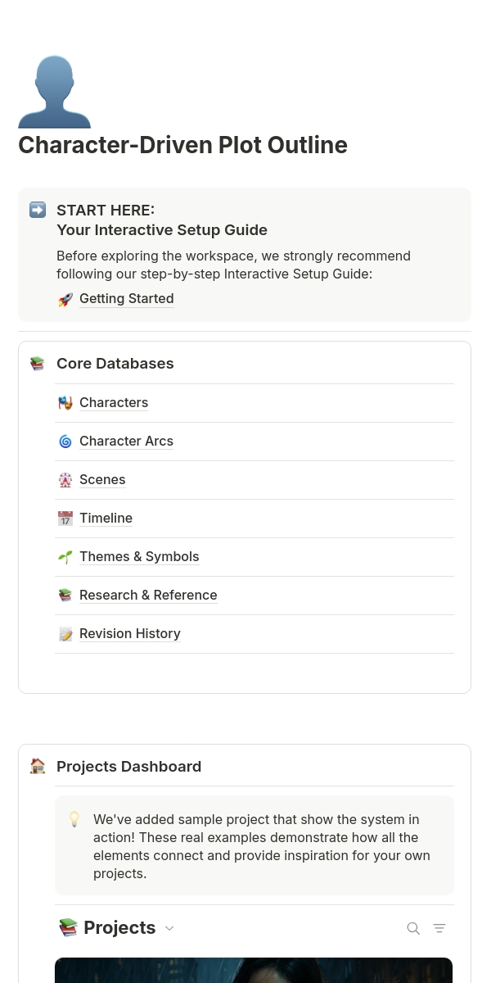Click the calendar icon beside Timeline
Viewport: 491px width, 983px height.
click(x=65, y=519)
